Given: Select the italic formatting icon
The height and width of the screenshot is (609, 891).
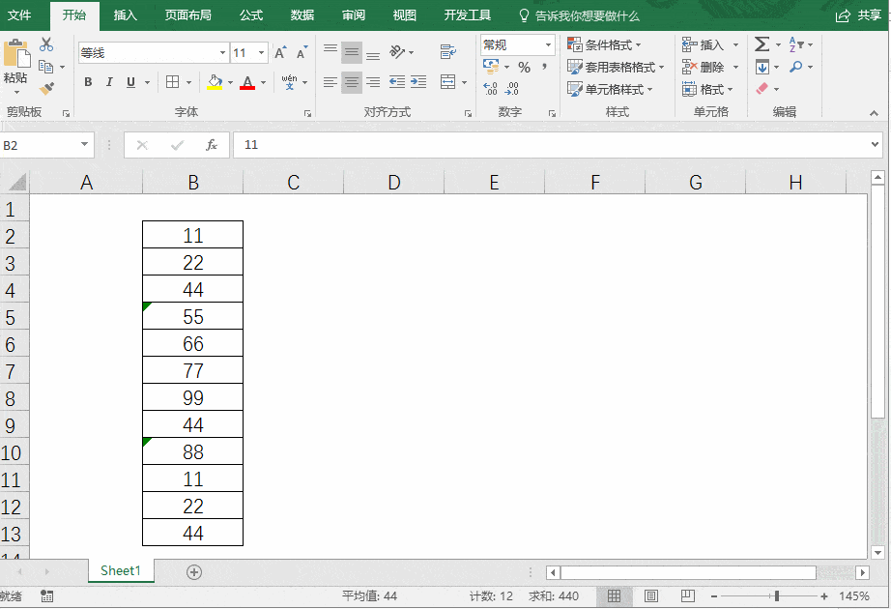Looking at the screenshot, I should 109,82.
